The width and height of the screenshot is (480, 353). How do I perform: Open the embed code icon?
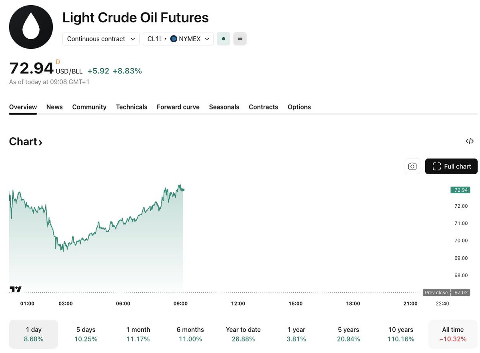click(x=470, y=141)
